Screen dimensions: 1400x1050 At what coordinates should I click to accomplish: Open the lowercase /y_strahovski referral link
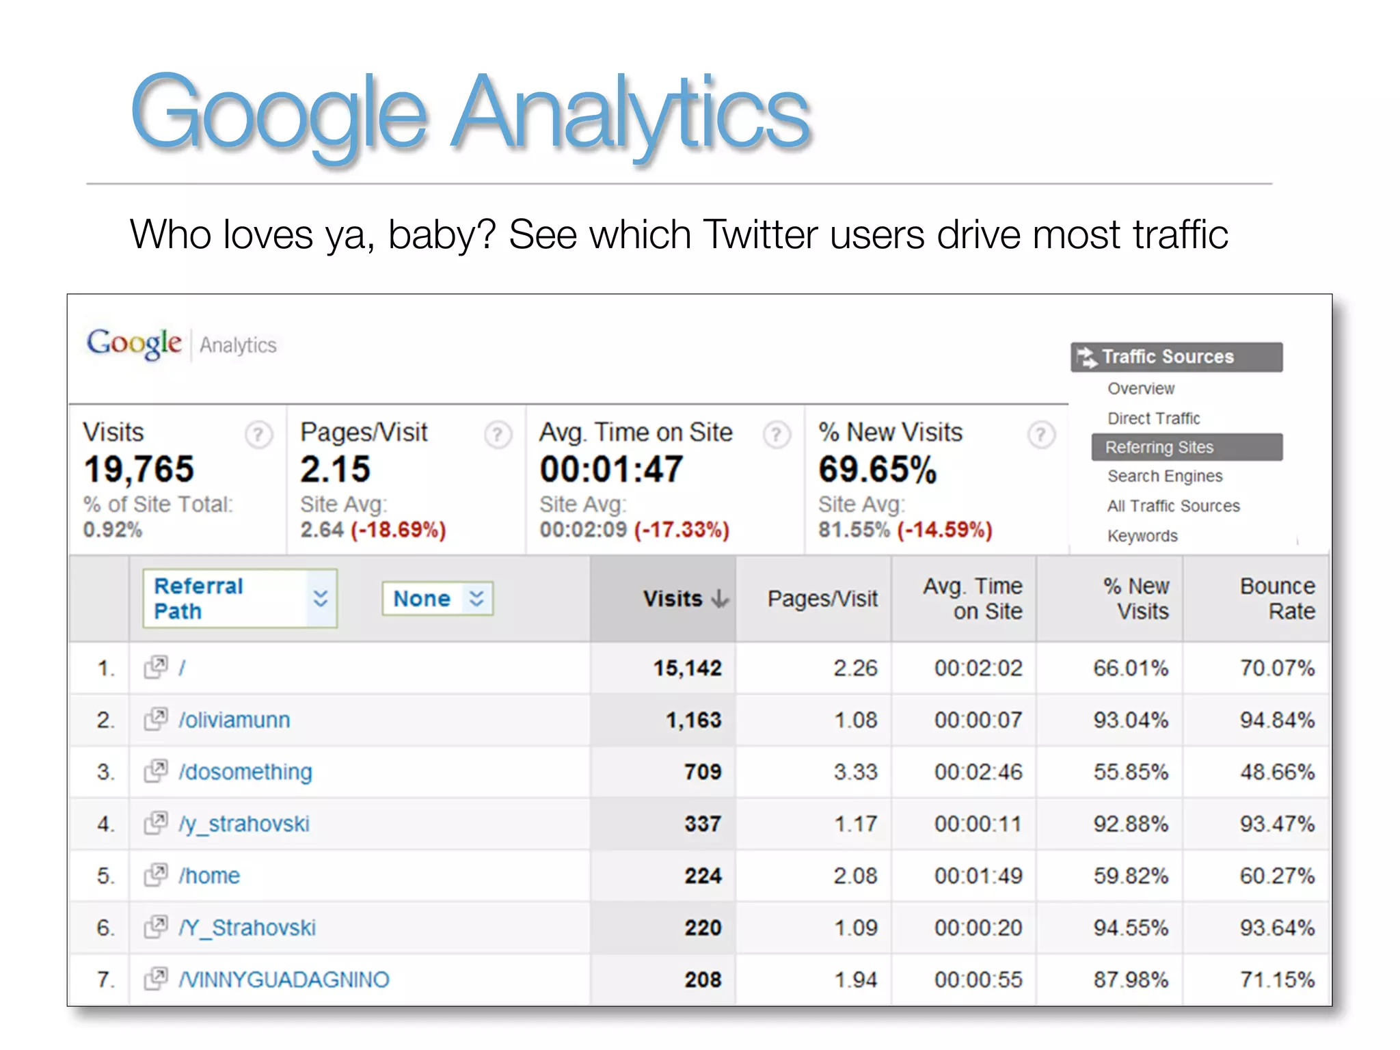tap(244, 824)
